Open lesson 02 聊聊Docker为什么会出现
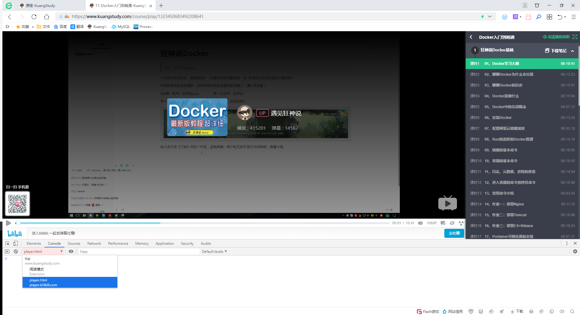 [x=523, y=74]
